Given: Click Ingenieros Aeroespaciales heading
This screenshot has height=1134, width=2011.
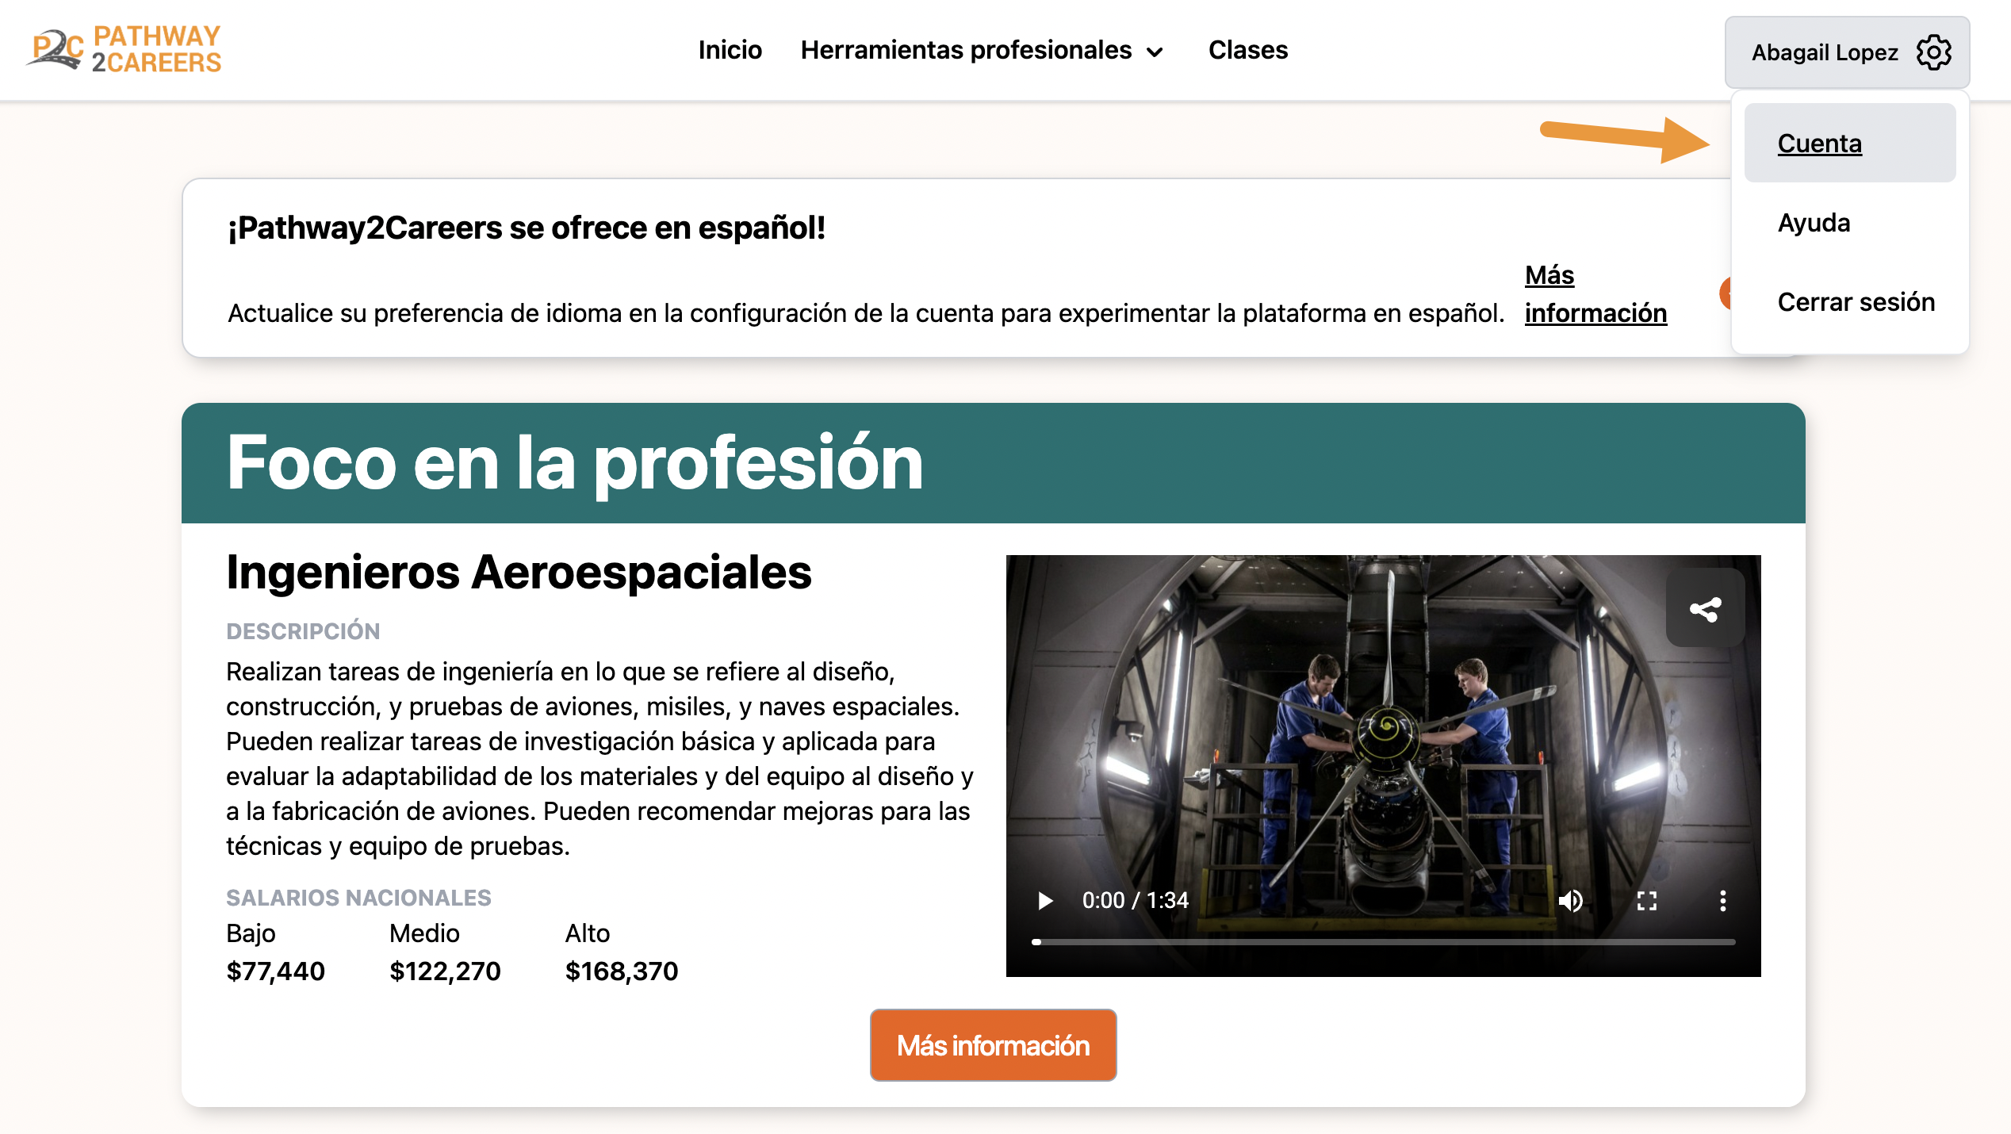Looking at the screenshot, I should pos(519,573).
